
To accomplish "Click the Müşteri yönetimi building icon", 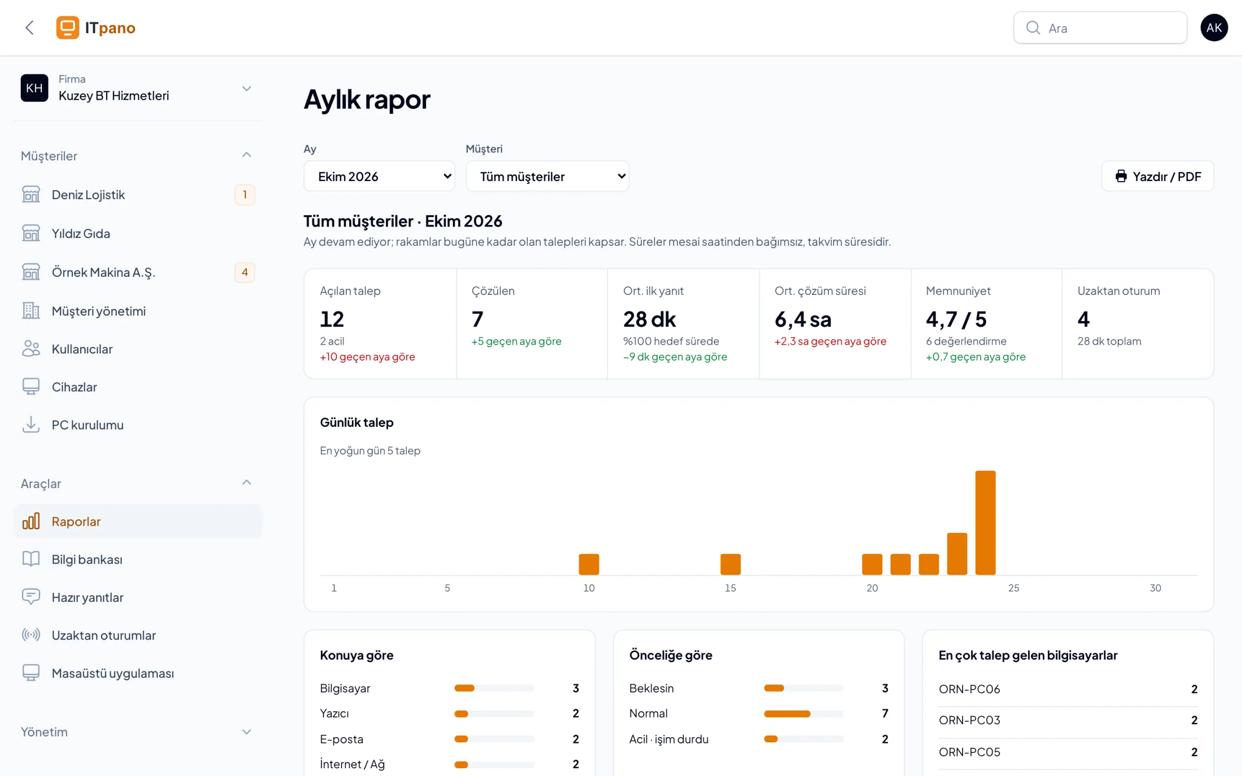I will click(31, 311).
